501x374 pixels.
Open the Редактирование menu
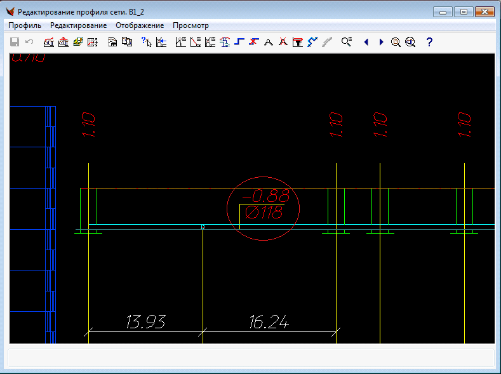[78, 25]
